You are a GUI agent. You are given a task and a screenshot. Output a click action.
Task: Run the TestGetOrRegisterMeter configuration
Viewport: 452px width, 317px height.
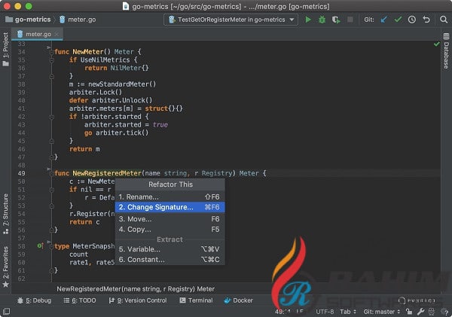click(x=308, y=20)
